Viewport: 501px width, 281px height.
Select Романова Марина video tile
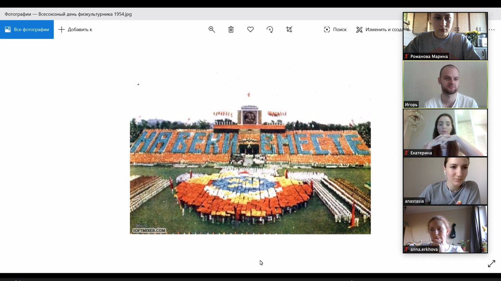(445, 34)
